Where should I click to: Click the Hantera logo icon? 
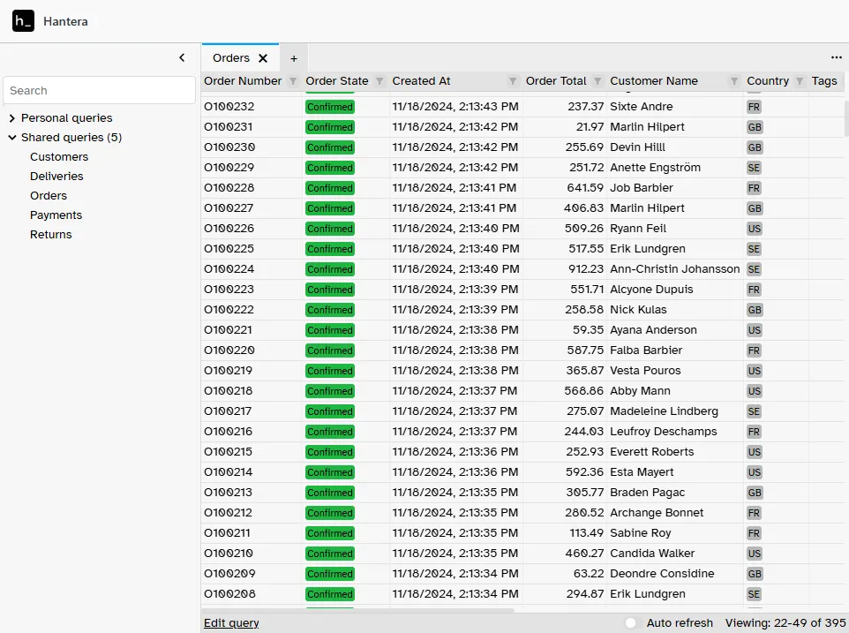(23, 20)
